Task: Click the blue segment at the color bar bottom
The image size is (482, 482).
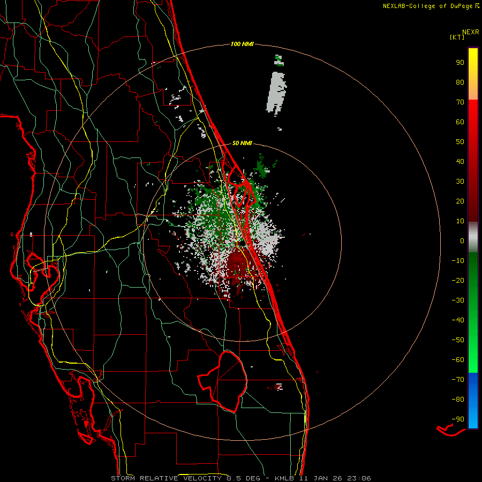Action: tap(473, 401)
